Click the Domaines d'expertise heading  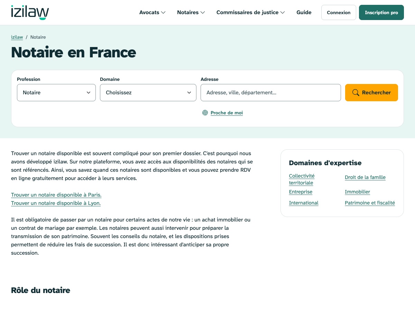[325, 163]
